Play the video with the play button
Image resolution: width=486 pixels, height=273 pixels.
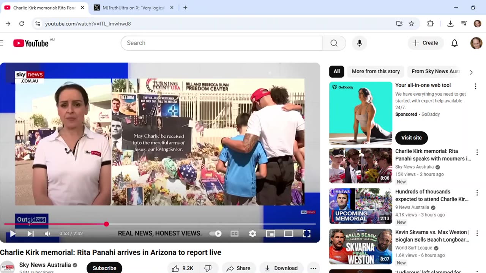click(13, 234)
